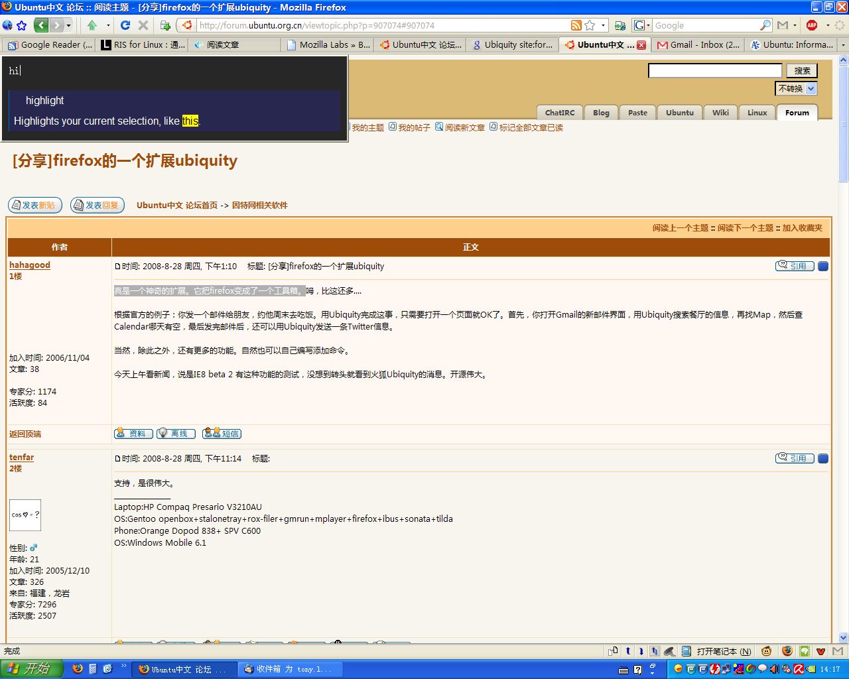Click 资料 profile button under hahagood's post
Viewport: 849px width, 679px height.
[133, 433]
